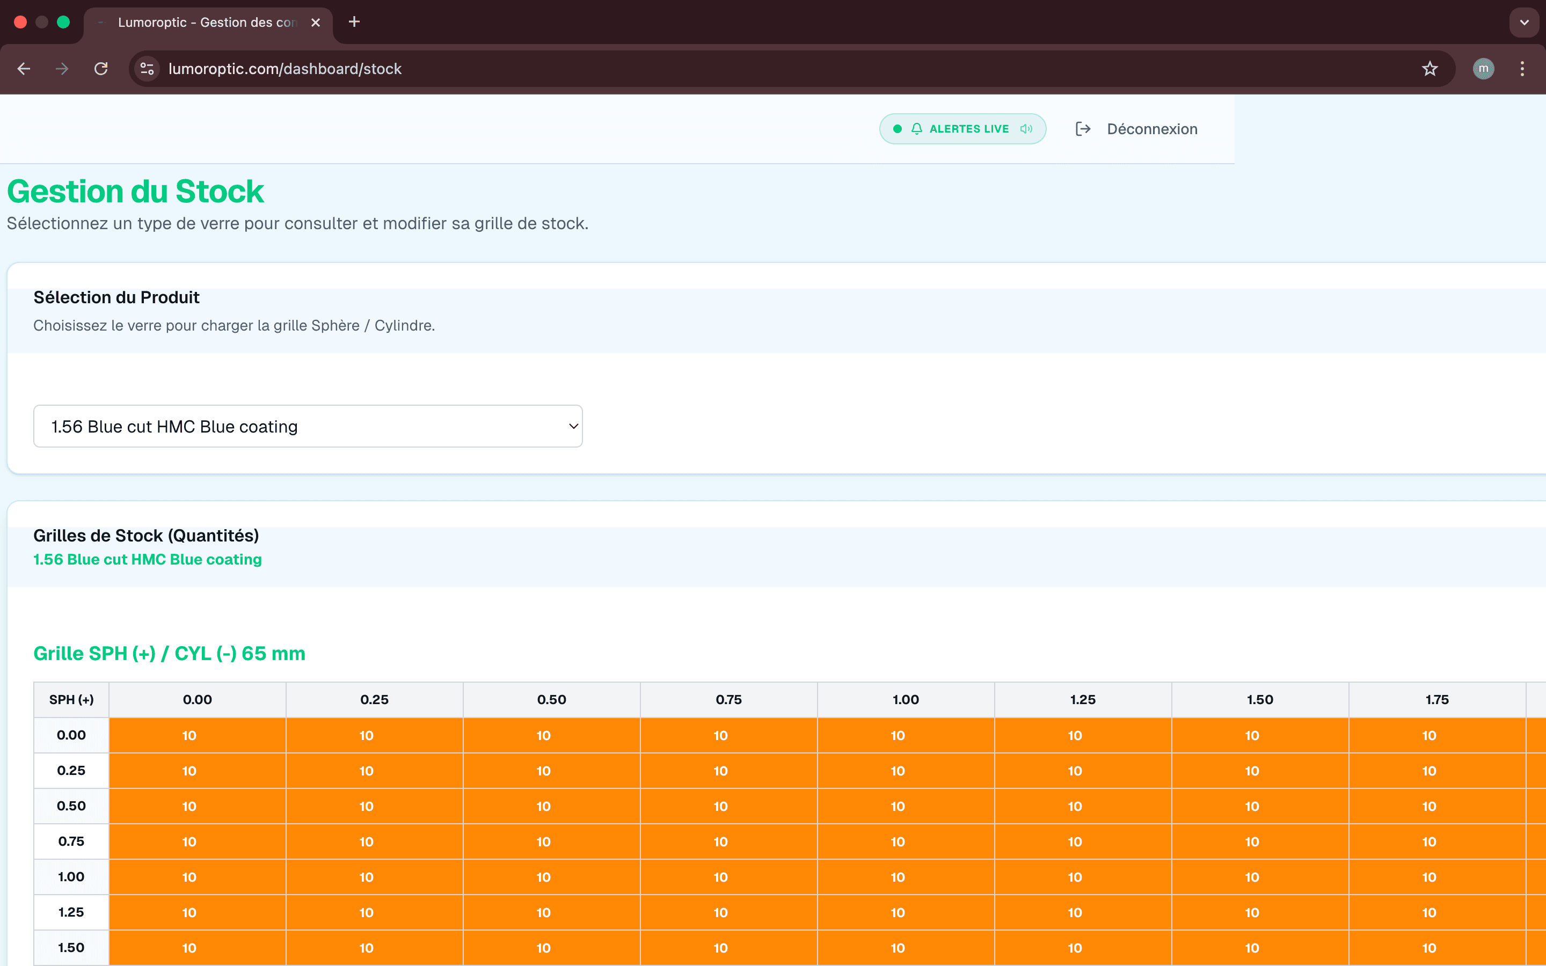Click the Grille SPH (+) / CYL (-) 65 mm heading
The height and width of the screenshot is (966, 1546).
[169, 654]
